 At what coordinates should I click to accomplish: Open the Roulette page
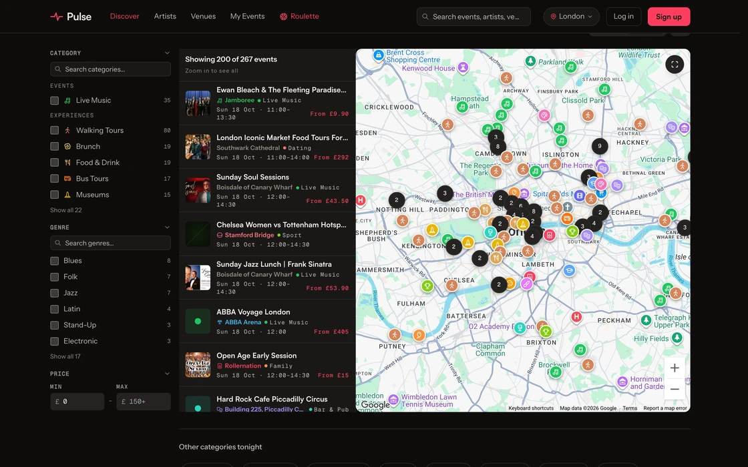(299, 16)
